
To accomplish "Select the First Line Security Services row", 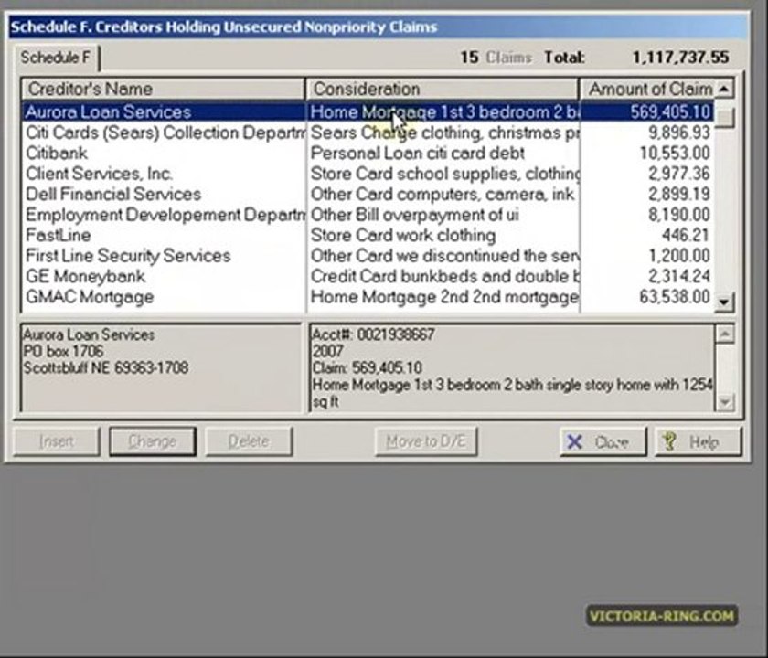I will tap(368, 256).
